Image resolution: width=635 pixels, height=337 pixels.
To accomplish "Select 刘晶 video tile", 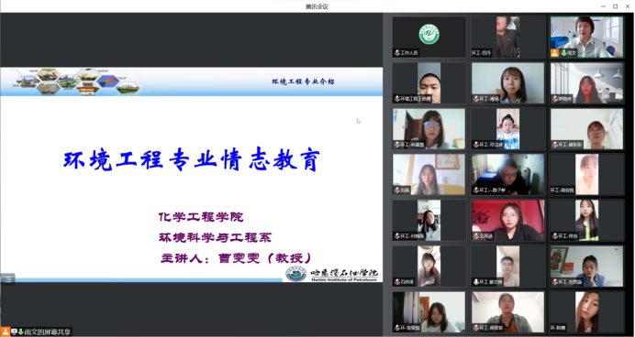I will tap(429, 175).
